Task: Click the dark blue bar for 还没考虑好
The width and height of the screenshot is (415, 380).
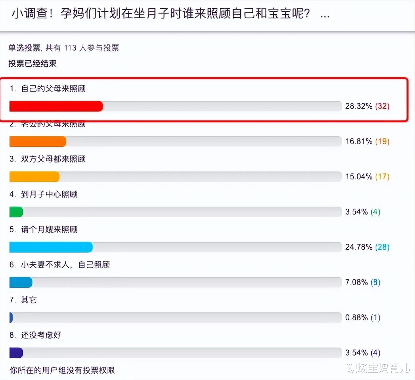Action: click(16, 353)
